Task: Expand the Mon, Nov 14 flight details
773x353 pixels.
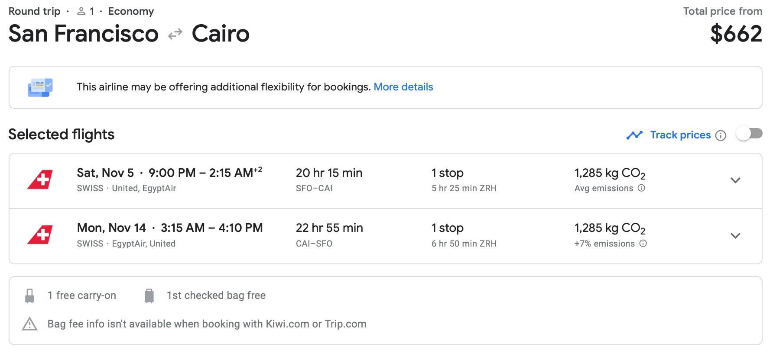Action: point(735,236)
